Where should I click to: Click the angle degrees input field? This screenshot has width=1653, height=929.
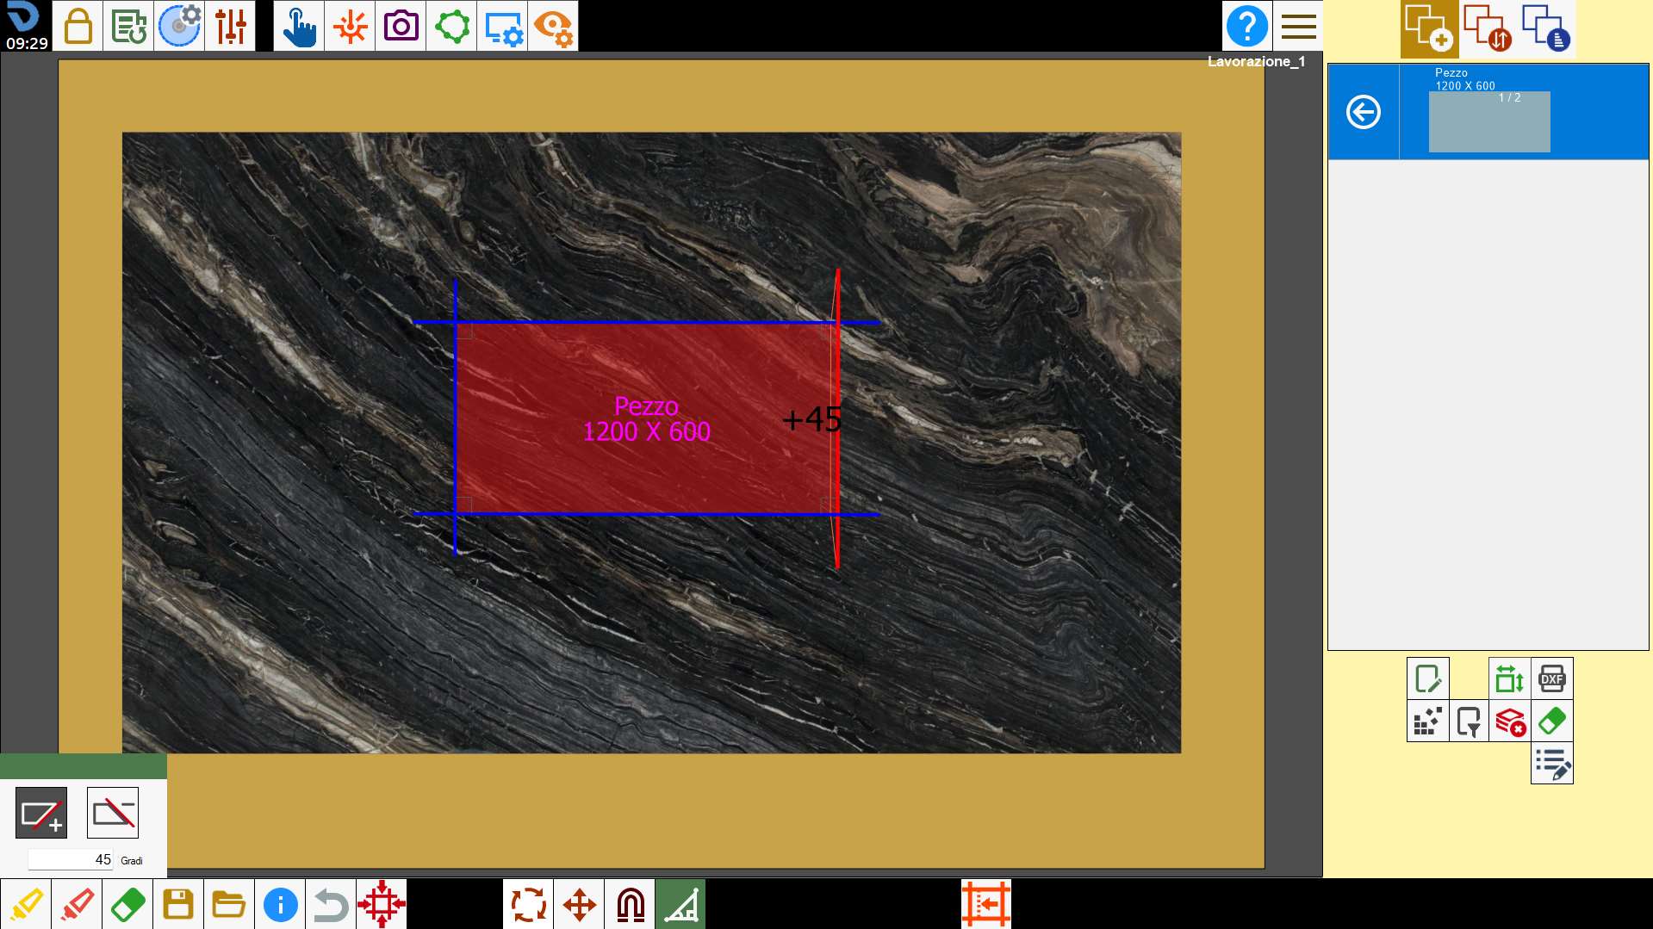tap(71, 859)
